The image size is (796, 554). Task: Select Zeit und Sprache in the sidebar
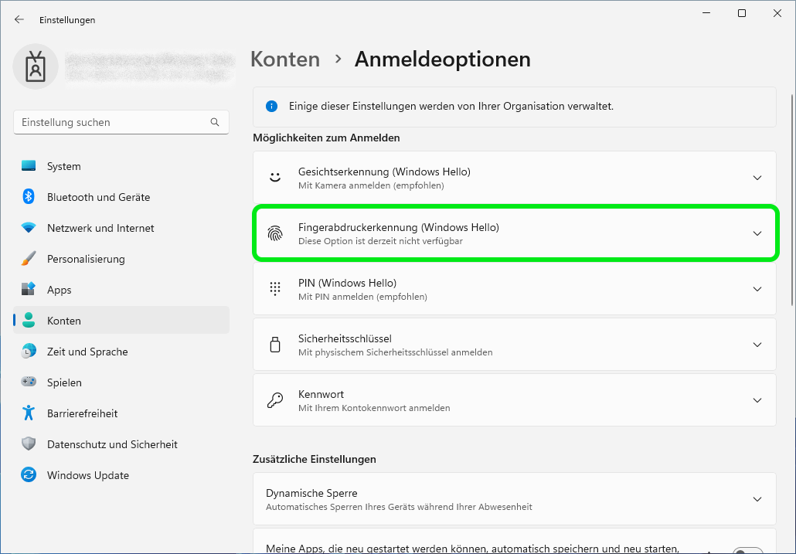point(87,352)
